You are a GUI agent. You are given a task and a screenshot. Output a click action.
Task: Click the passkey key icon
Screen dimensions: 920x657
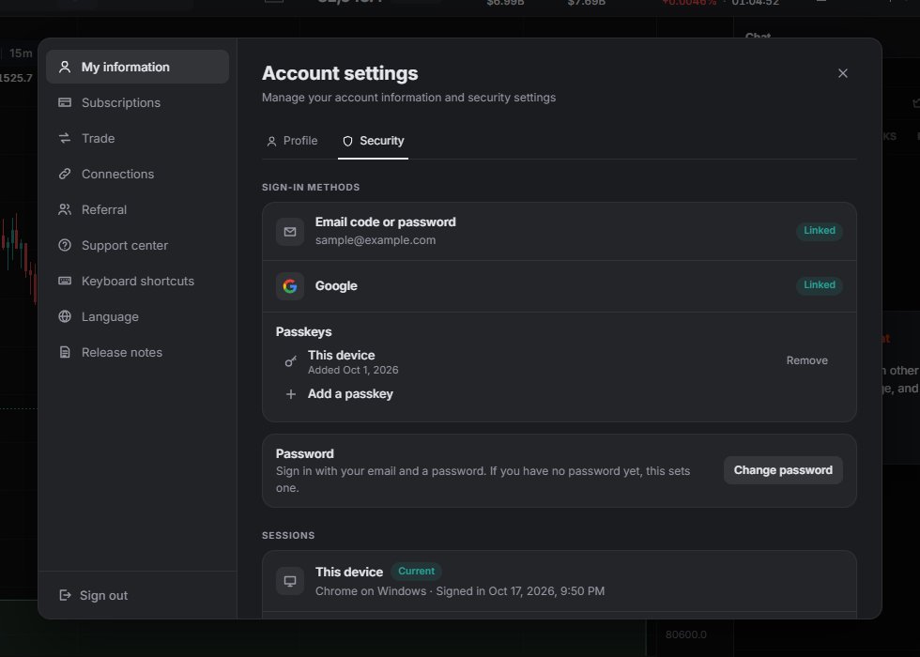290,362
